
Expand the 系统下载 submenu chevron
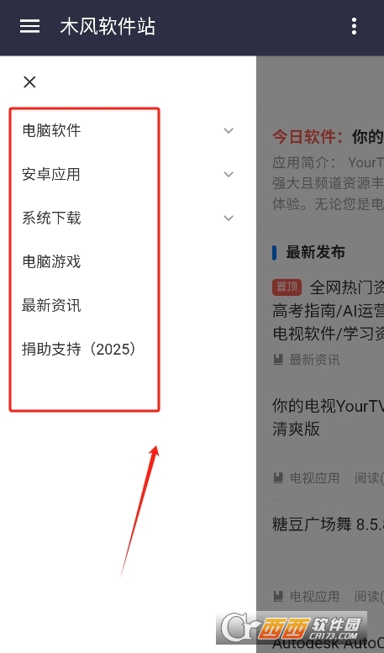coord(229,218)
